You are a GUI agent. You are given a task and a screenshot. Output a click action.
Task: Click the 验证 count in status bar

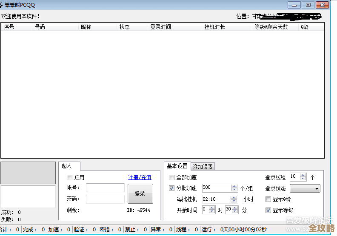(85, 230)
